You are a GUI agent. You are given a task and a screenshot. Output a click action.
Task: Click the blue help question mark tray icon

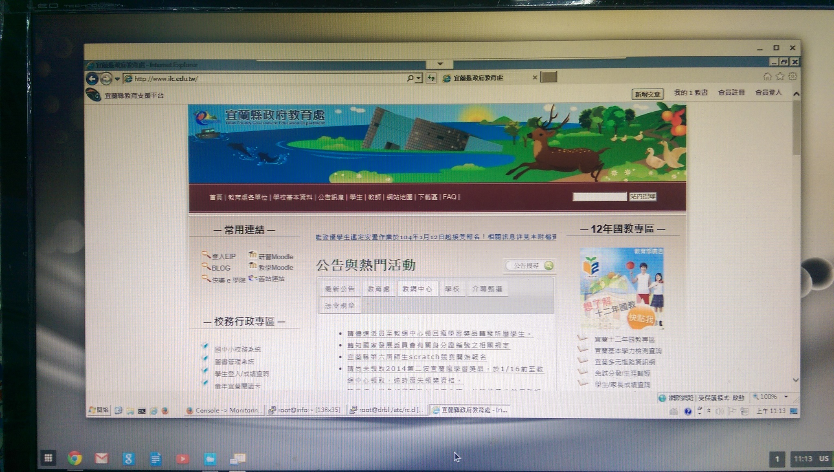[688, 411]
